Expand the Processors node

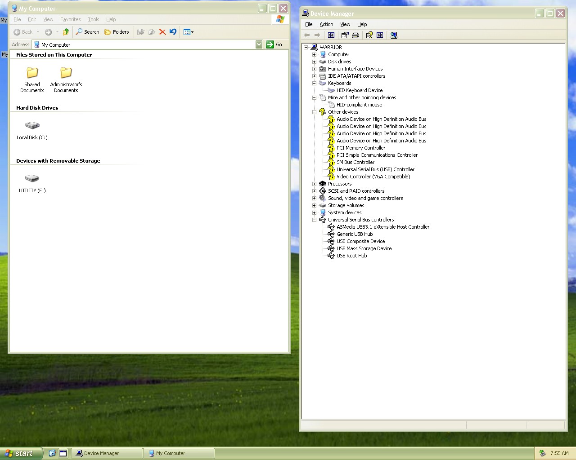[x=315, y=184]
